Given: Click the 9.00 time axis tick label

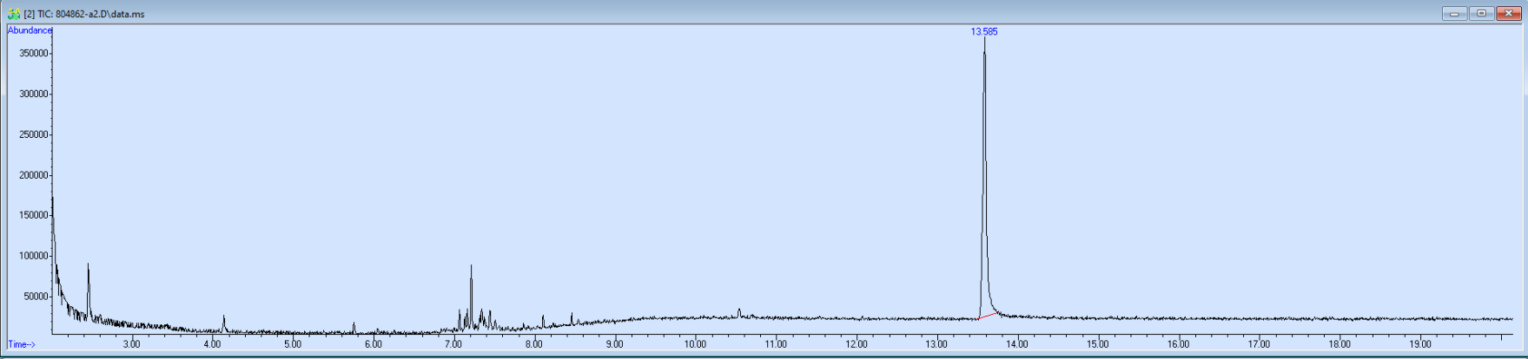Looking at the screenshot, I should pyautogui.click(x=615, y=344).
